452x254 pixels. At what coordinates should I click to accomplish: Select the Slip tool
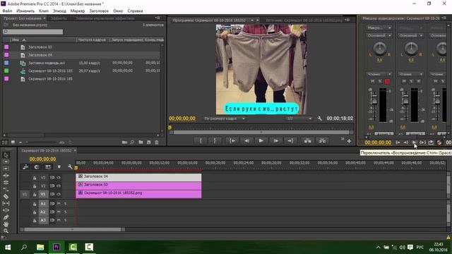(6, 204)
